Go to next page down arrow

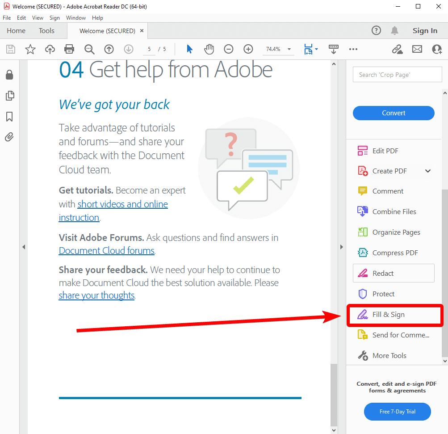click(x=129, y=49)
